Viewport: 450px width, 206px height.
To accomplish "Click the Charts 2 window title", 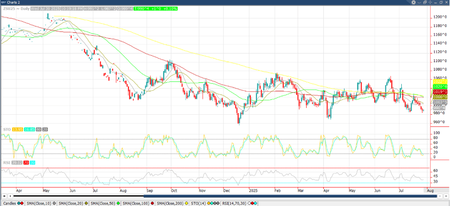I will coord(14,2).
